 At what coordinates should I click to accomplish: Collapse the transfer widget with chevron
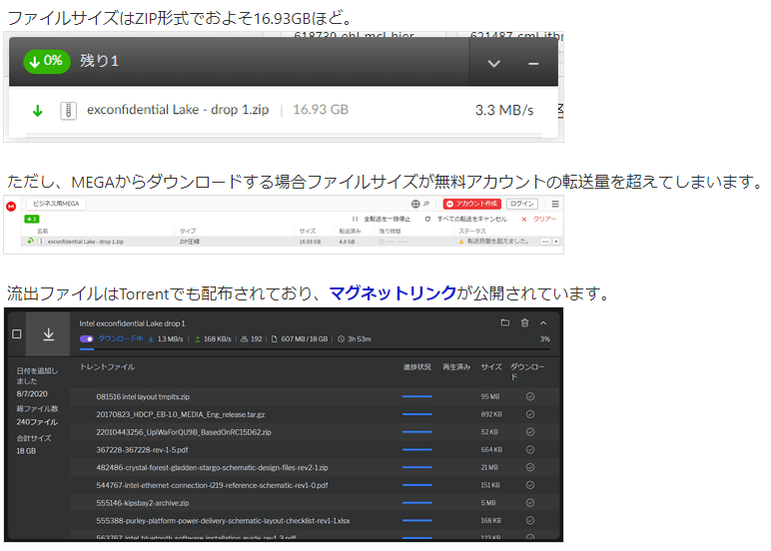coord(493,63)
